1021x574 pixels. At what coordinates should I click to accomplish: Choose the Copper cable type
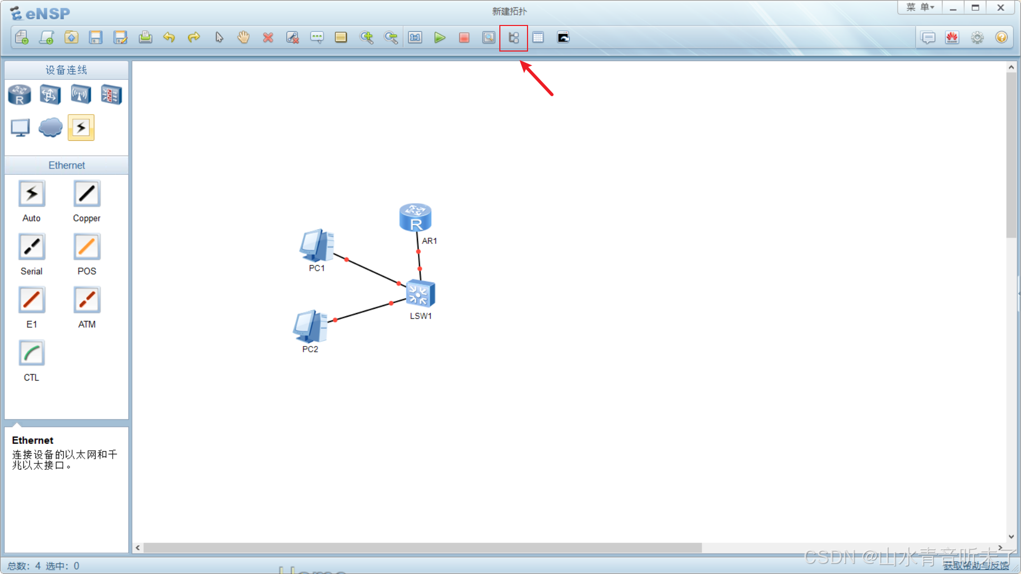point(87,194)
